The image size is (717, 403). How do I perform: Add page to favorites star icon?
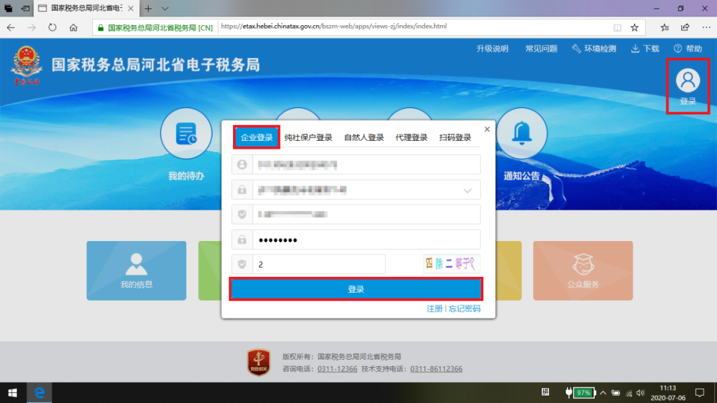[635, 28]
